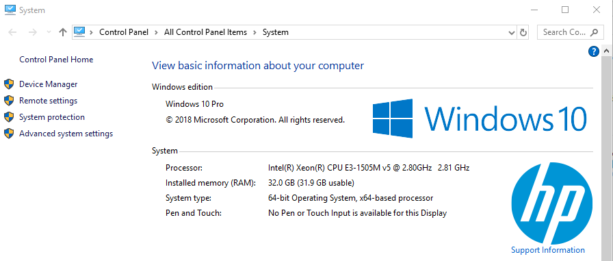Click the Back arrow navigation icon
Viewport: 613px width, 261px height.
(x=12, y=32)
